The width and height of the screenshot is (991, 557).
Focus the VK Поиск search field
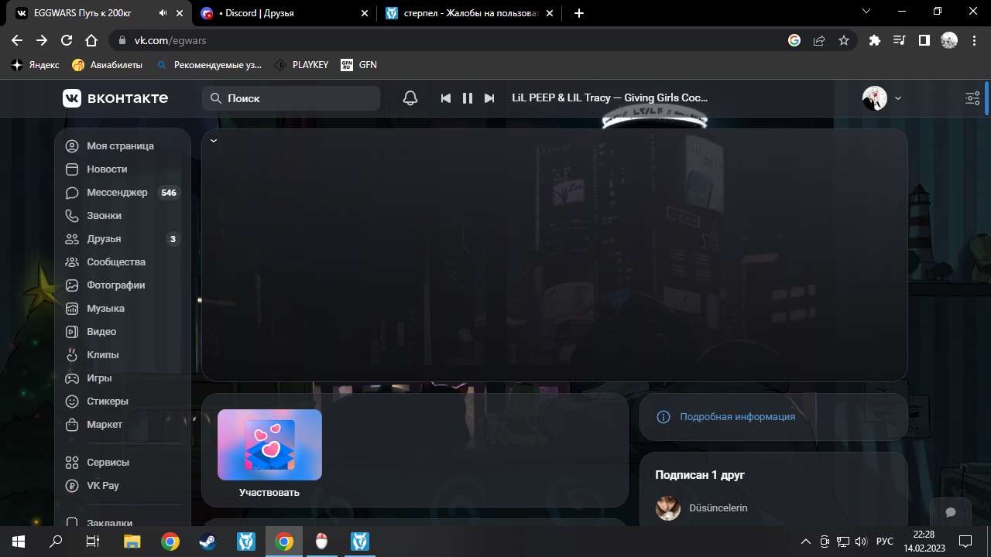click(298, 98)
